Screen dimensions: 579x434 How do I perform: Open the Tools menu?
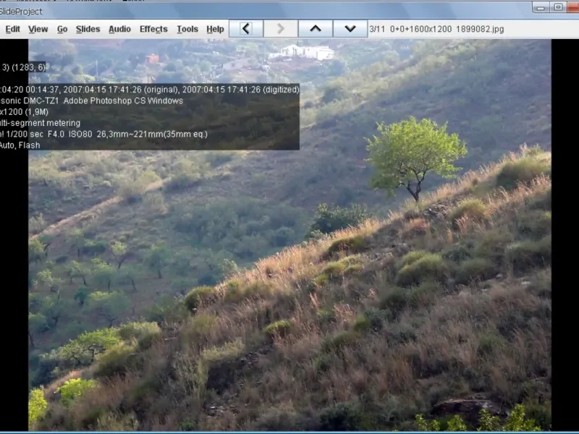(x=187, y=29)
